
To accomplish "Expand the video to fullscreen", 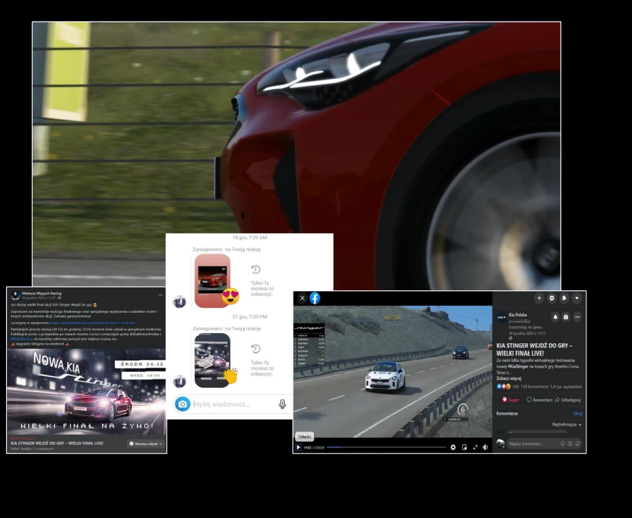I will pyautogui.click(x=475, y=447).
